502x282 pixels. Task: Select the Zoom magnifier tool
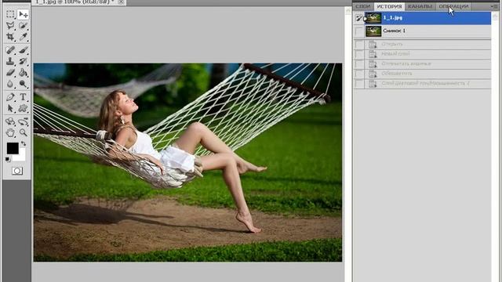(23, 132)
